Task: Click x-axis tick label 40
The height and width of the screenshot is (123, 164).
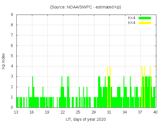Action: tap(156, 112)
